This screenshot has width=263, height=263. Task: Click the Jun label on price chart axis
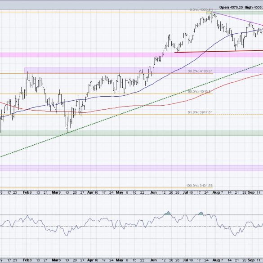tap(153, 192)
